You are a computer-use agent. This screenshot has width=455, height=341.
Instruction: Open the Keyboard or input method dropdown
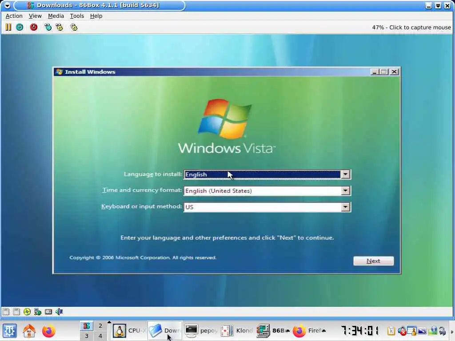pos(345,207)
